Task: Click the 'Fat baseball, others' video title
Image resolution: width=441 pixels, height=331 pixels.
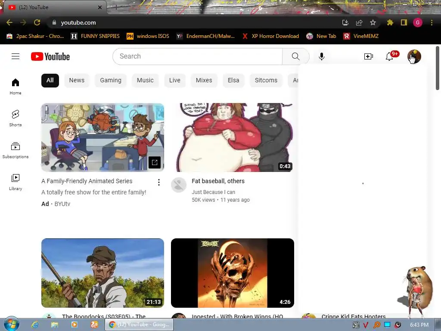Action: 218,181
